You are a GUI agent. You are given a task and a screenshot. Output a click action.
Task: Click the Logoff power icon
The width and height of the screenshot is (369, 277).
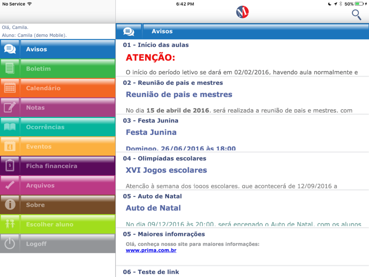(x=10, y=243)
